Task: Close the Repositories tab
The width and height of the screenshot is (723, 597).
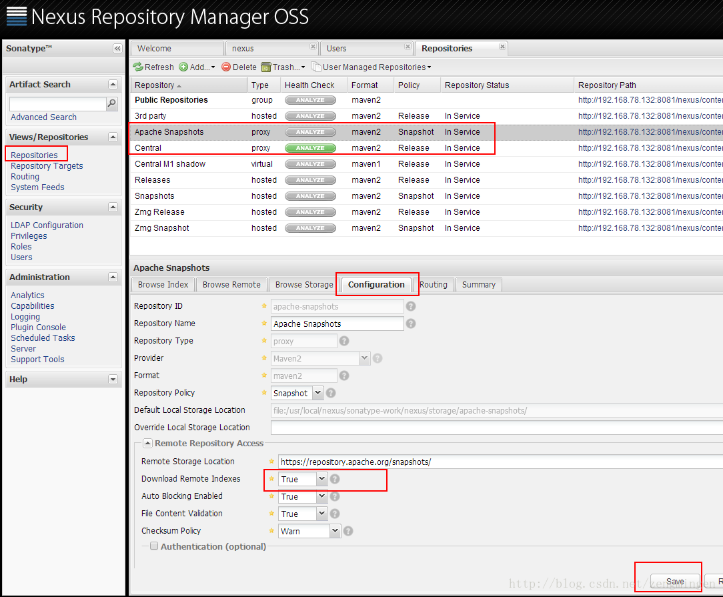Action: pyautogui.click(x=503, y=47)
